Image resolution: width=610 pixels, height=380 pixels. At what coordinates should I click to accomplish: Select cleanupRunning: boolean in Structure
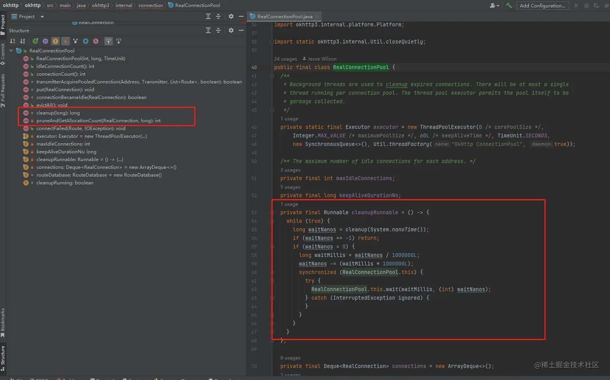pyautogui.click(x=65, y=183)
